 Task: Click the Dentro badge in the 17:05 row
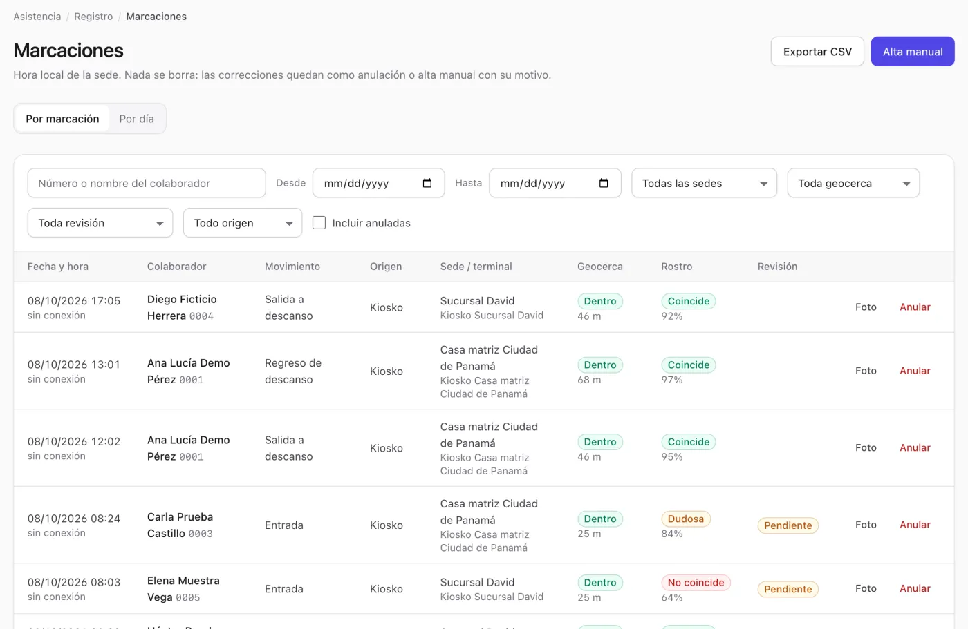point(600,301)
